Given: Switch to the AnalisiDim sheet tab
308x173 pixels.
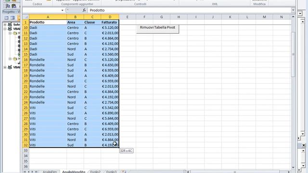Looking at the screenshot, I should pyautogui.click(x=50, y=172).
